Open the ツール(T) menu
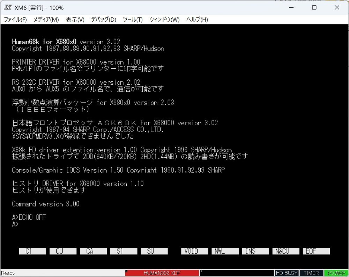Image resolution: width=349 pixels, height=277 pixels. point(133,20)
